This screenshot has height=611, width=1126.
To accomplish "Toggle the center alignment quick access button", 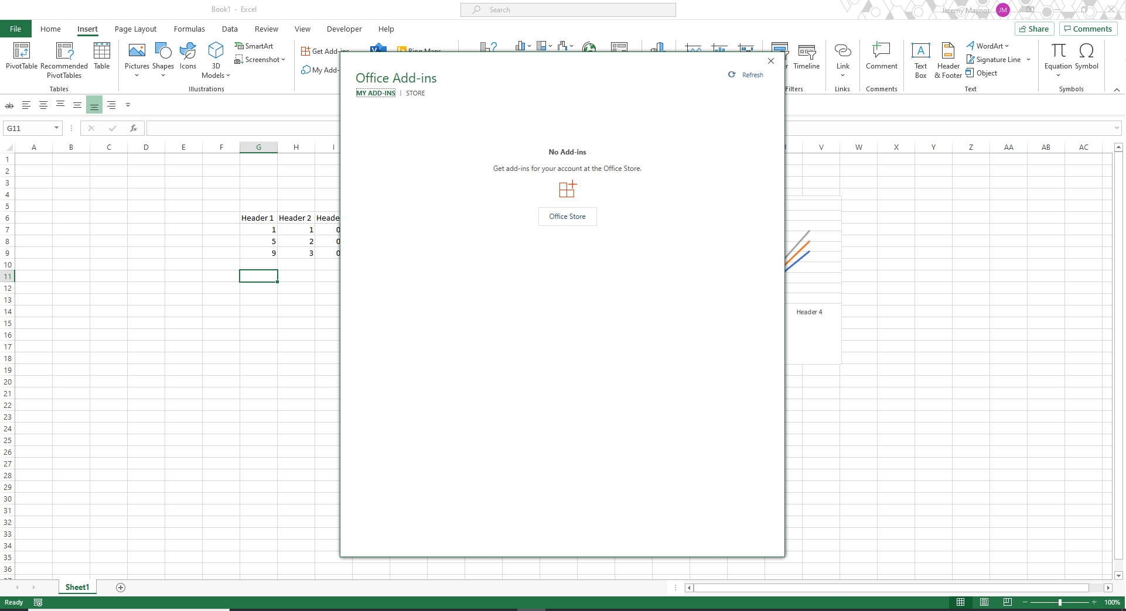I will [43, 105].
